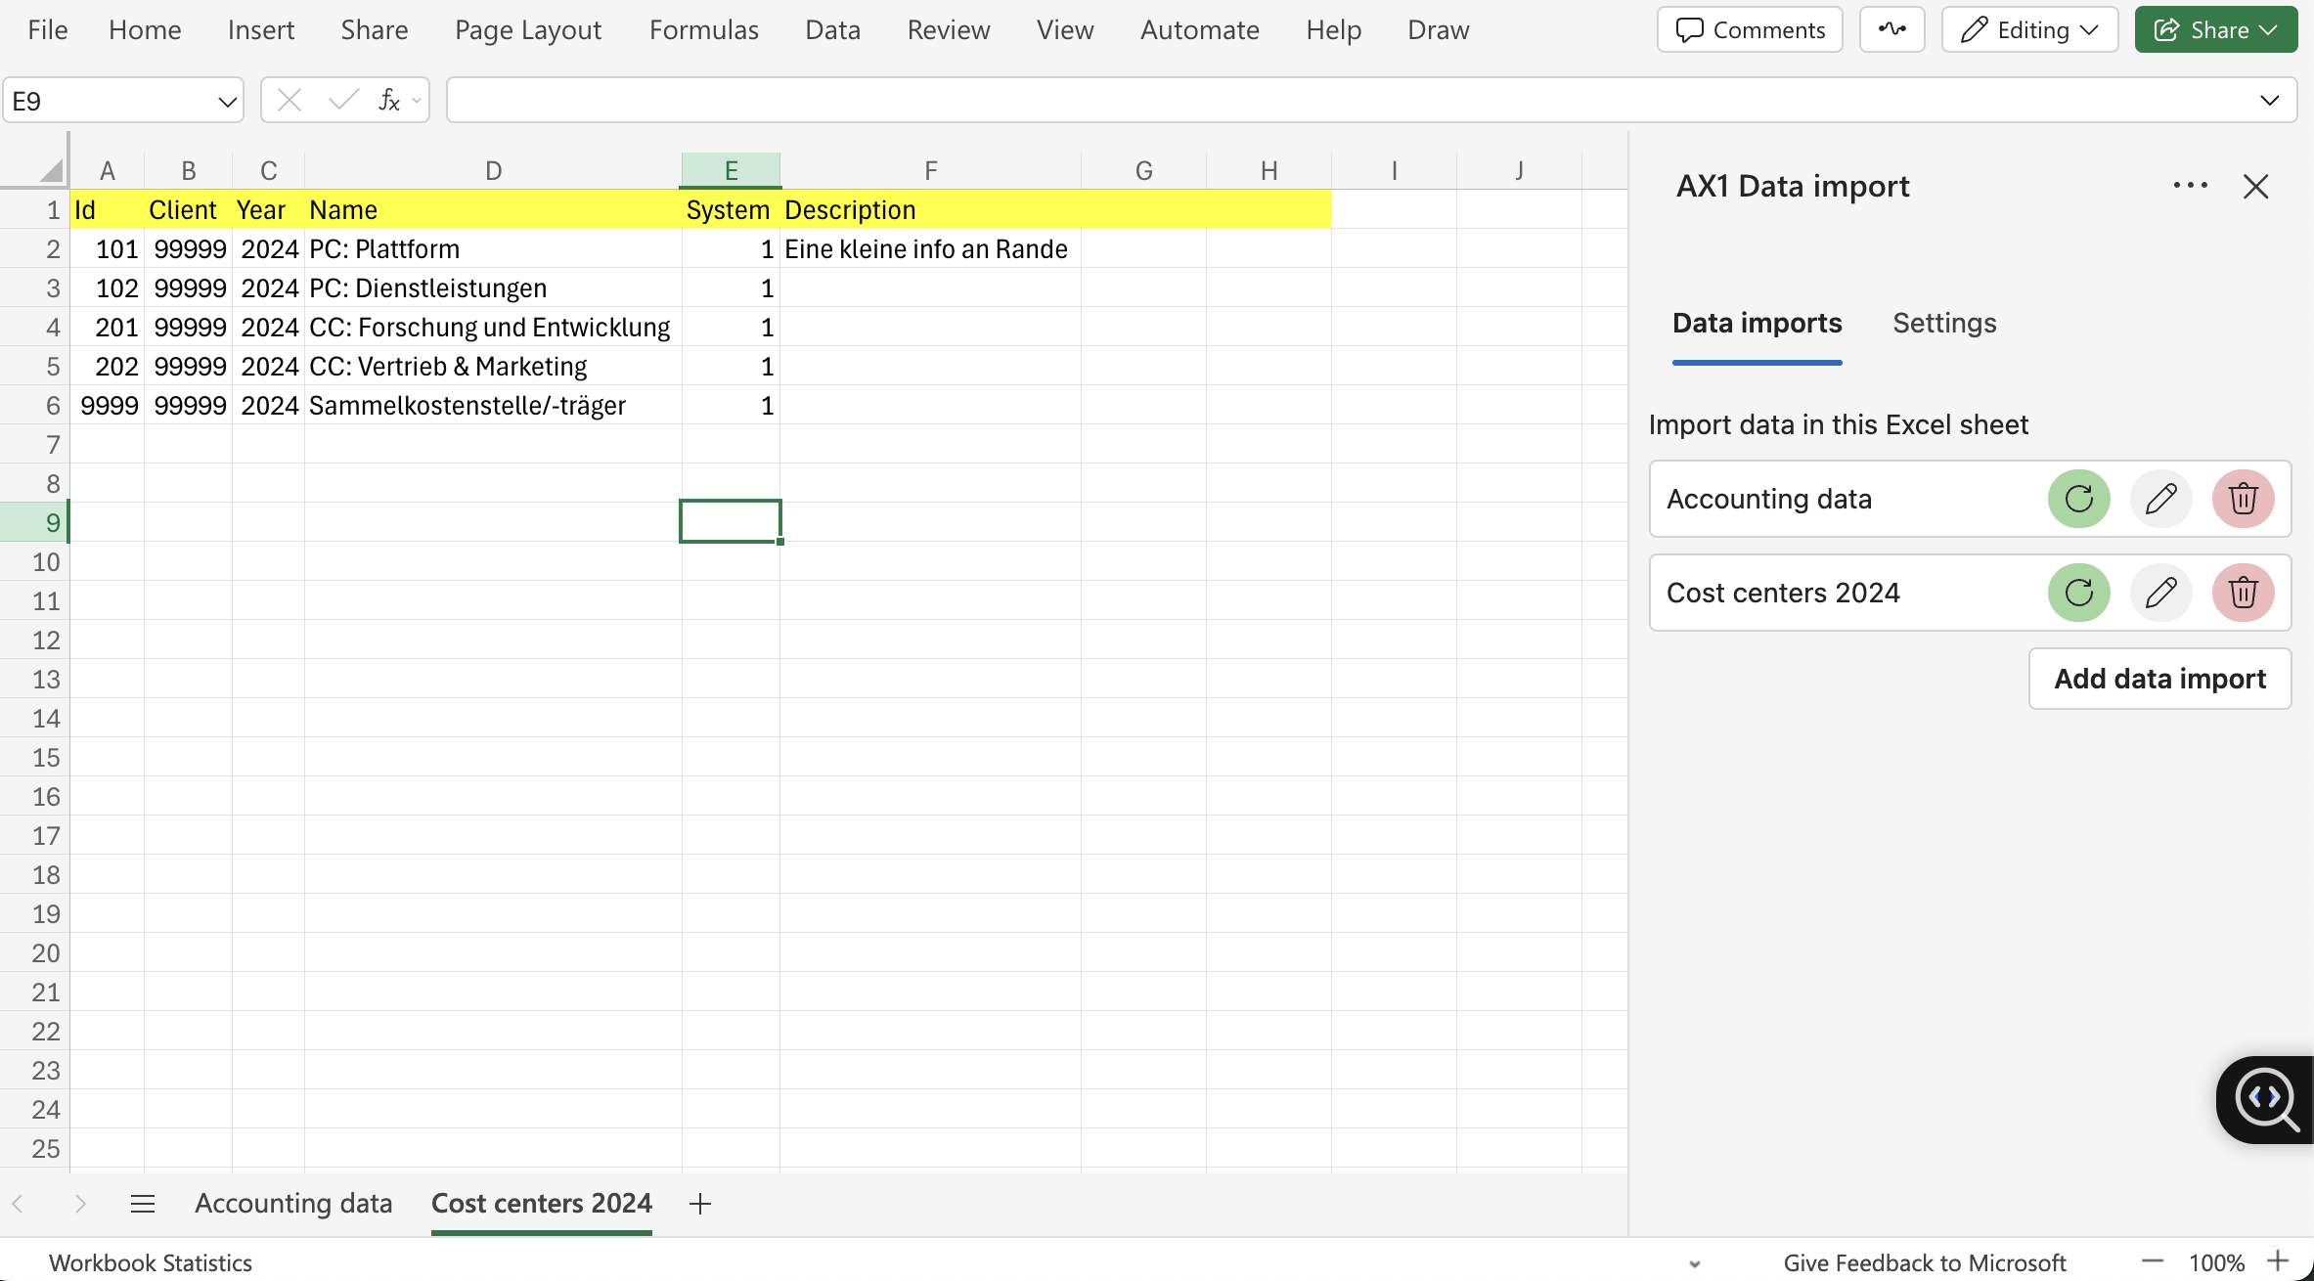Refresh the Accounting data import
The width and height of the screenshot is (2314, 1281).
tap(2078, 499)
